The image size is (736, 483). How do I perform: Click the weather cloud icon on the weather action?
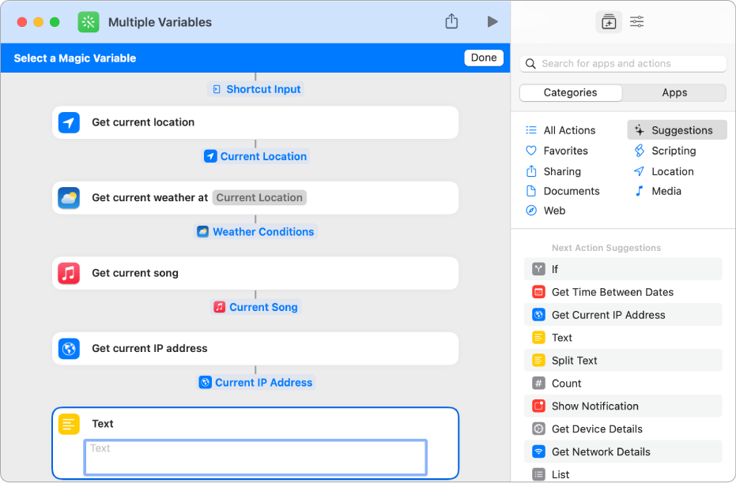(69, 197)
